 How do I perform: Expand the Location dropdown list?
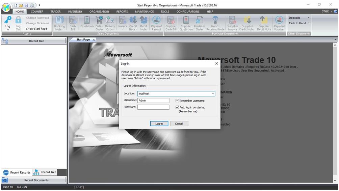click(213, 94)
